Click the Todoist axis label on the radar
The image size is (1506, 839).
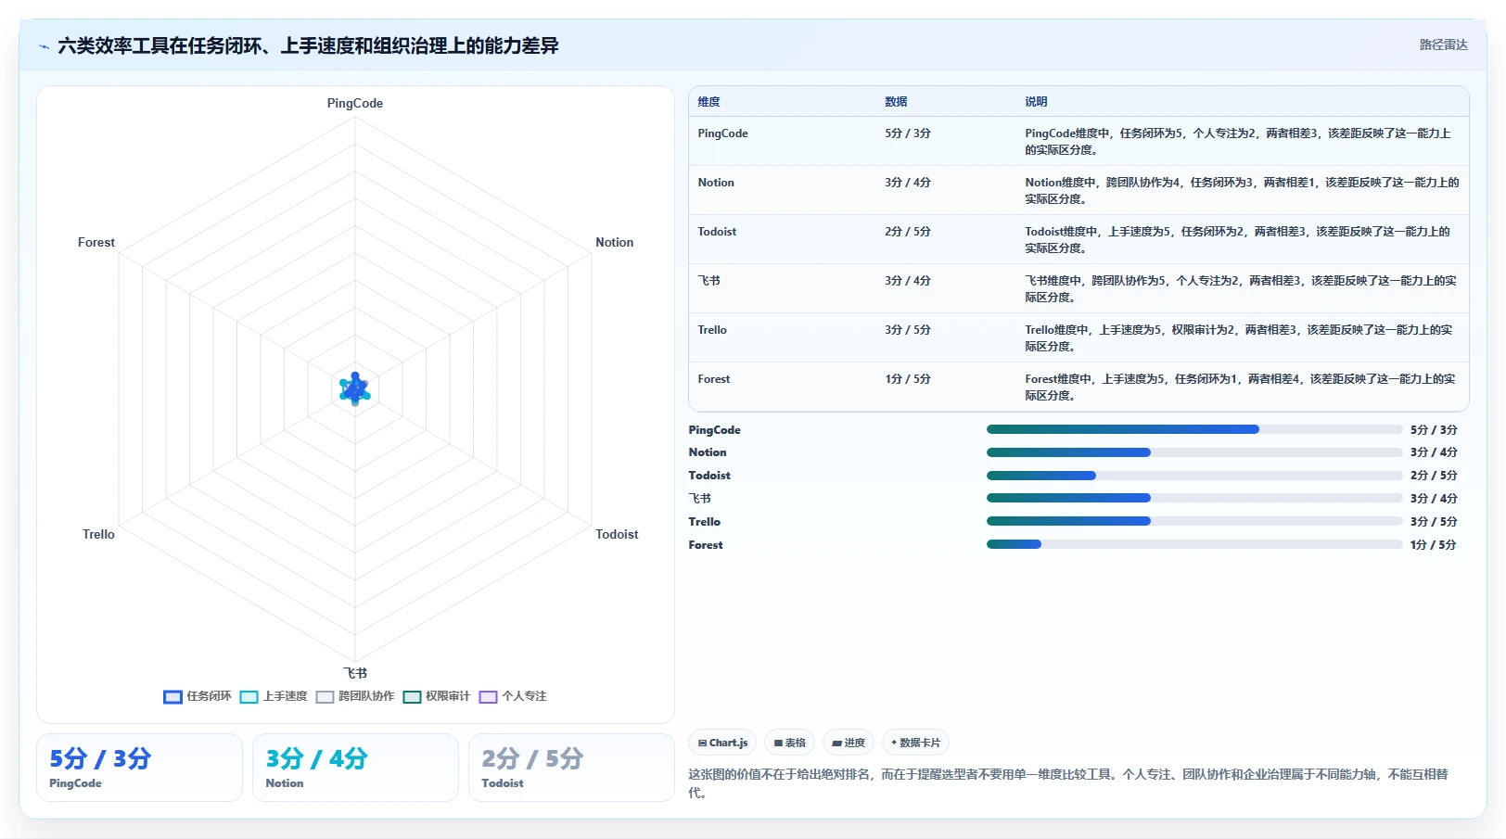(x=617, y=534)
